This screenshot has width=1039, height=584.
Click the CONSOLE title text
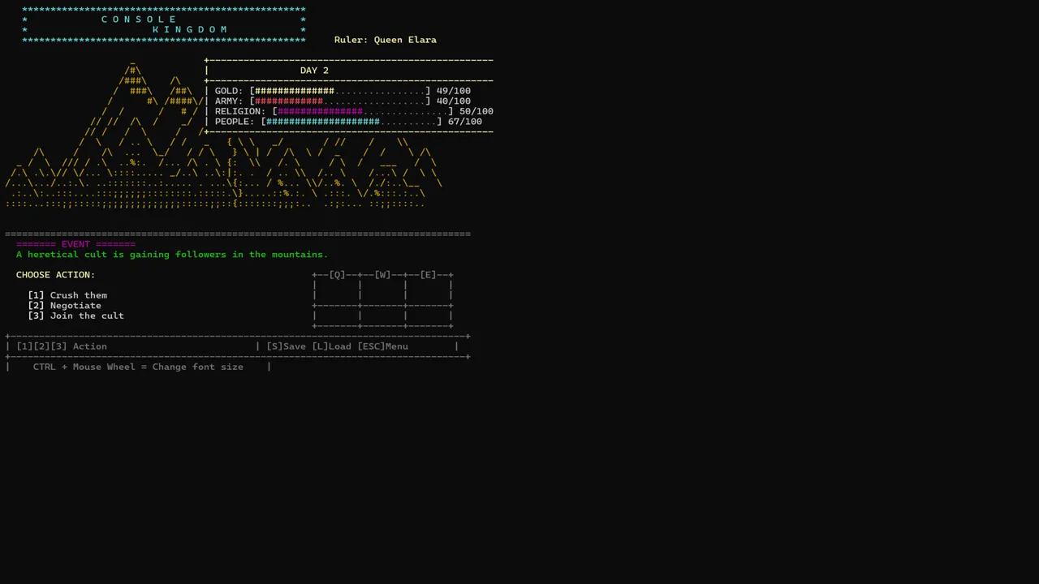(x=139, y=19)
